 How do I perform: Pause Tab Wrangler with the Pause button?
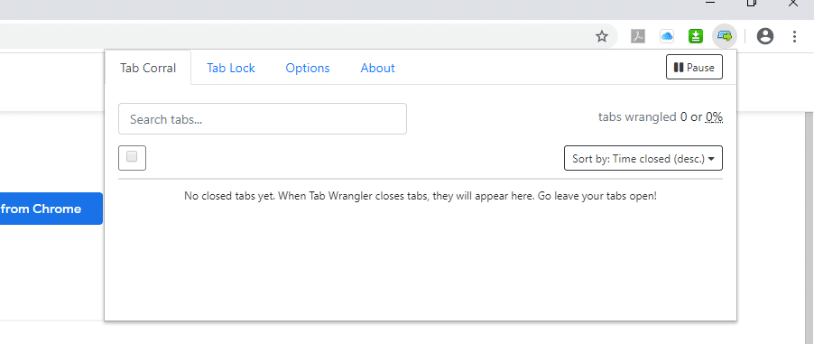click(694, 67)
